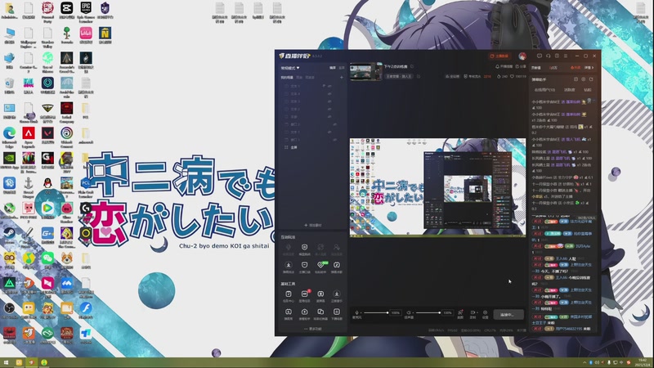The height and width of the screenshot is (368, 654).
Task: Switch to the 活跃度 tab
Action: pyautogui.click(x=569, y=90)
